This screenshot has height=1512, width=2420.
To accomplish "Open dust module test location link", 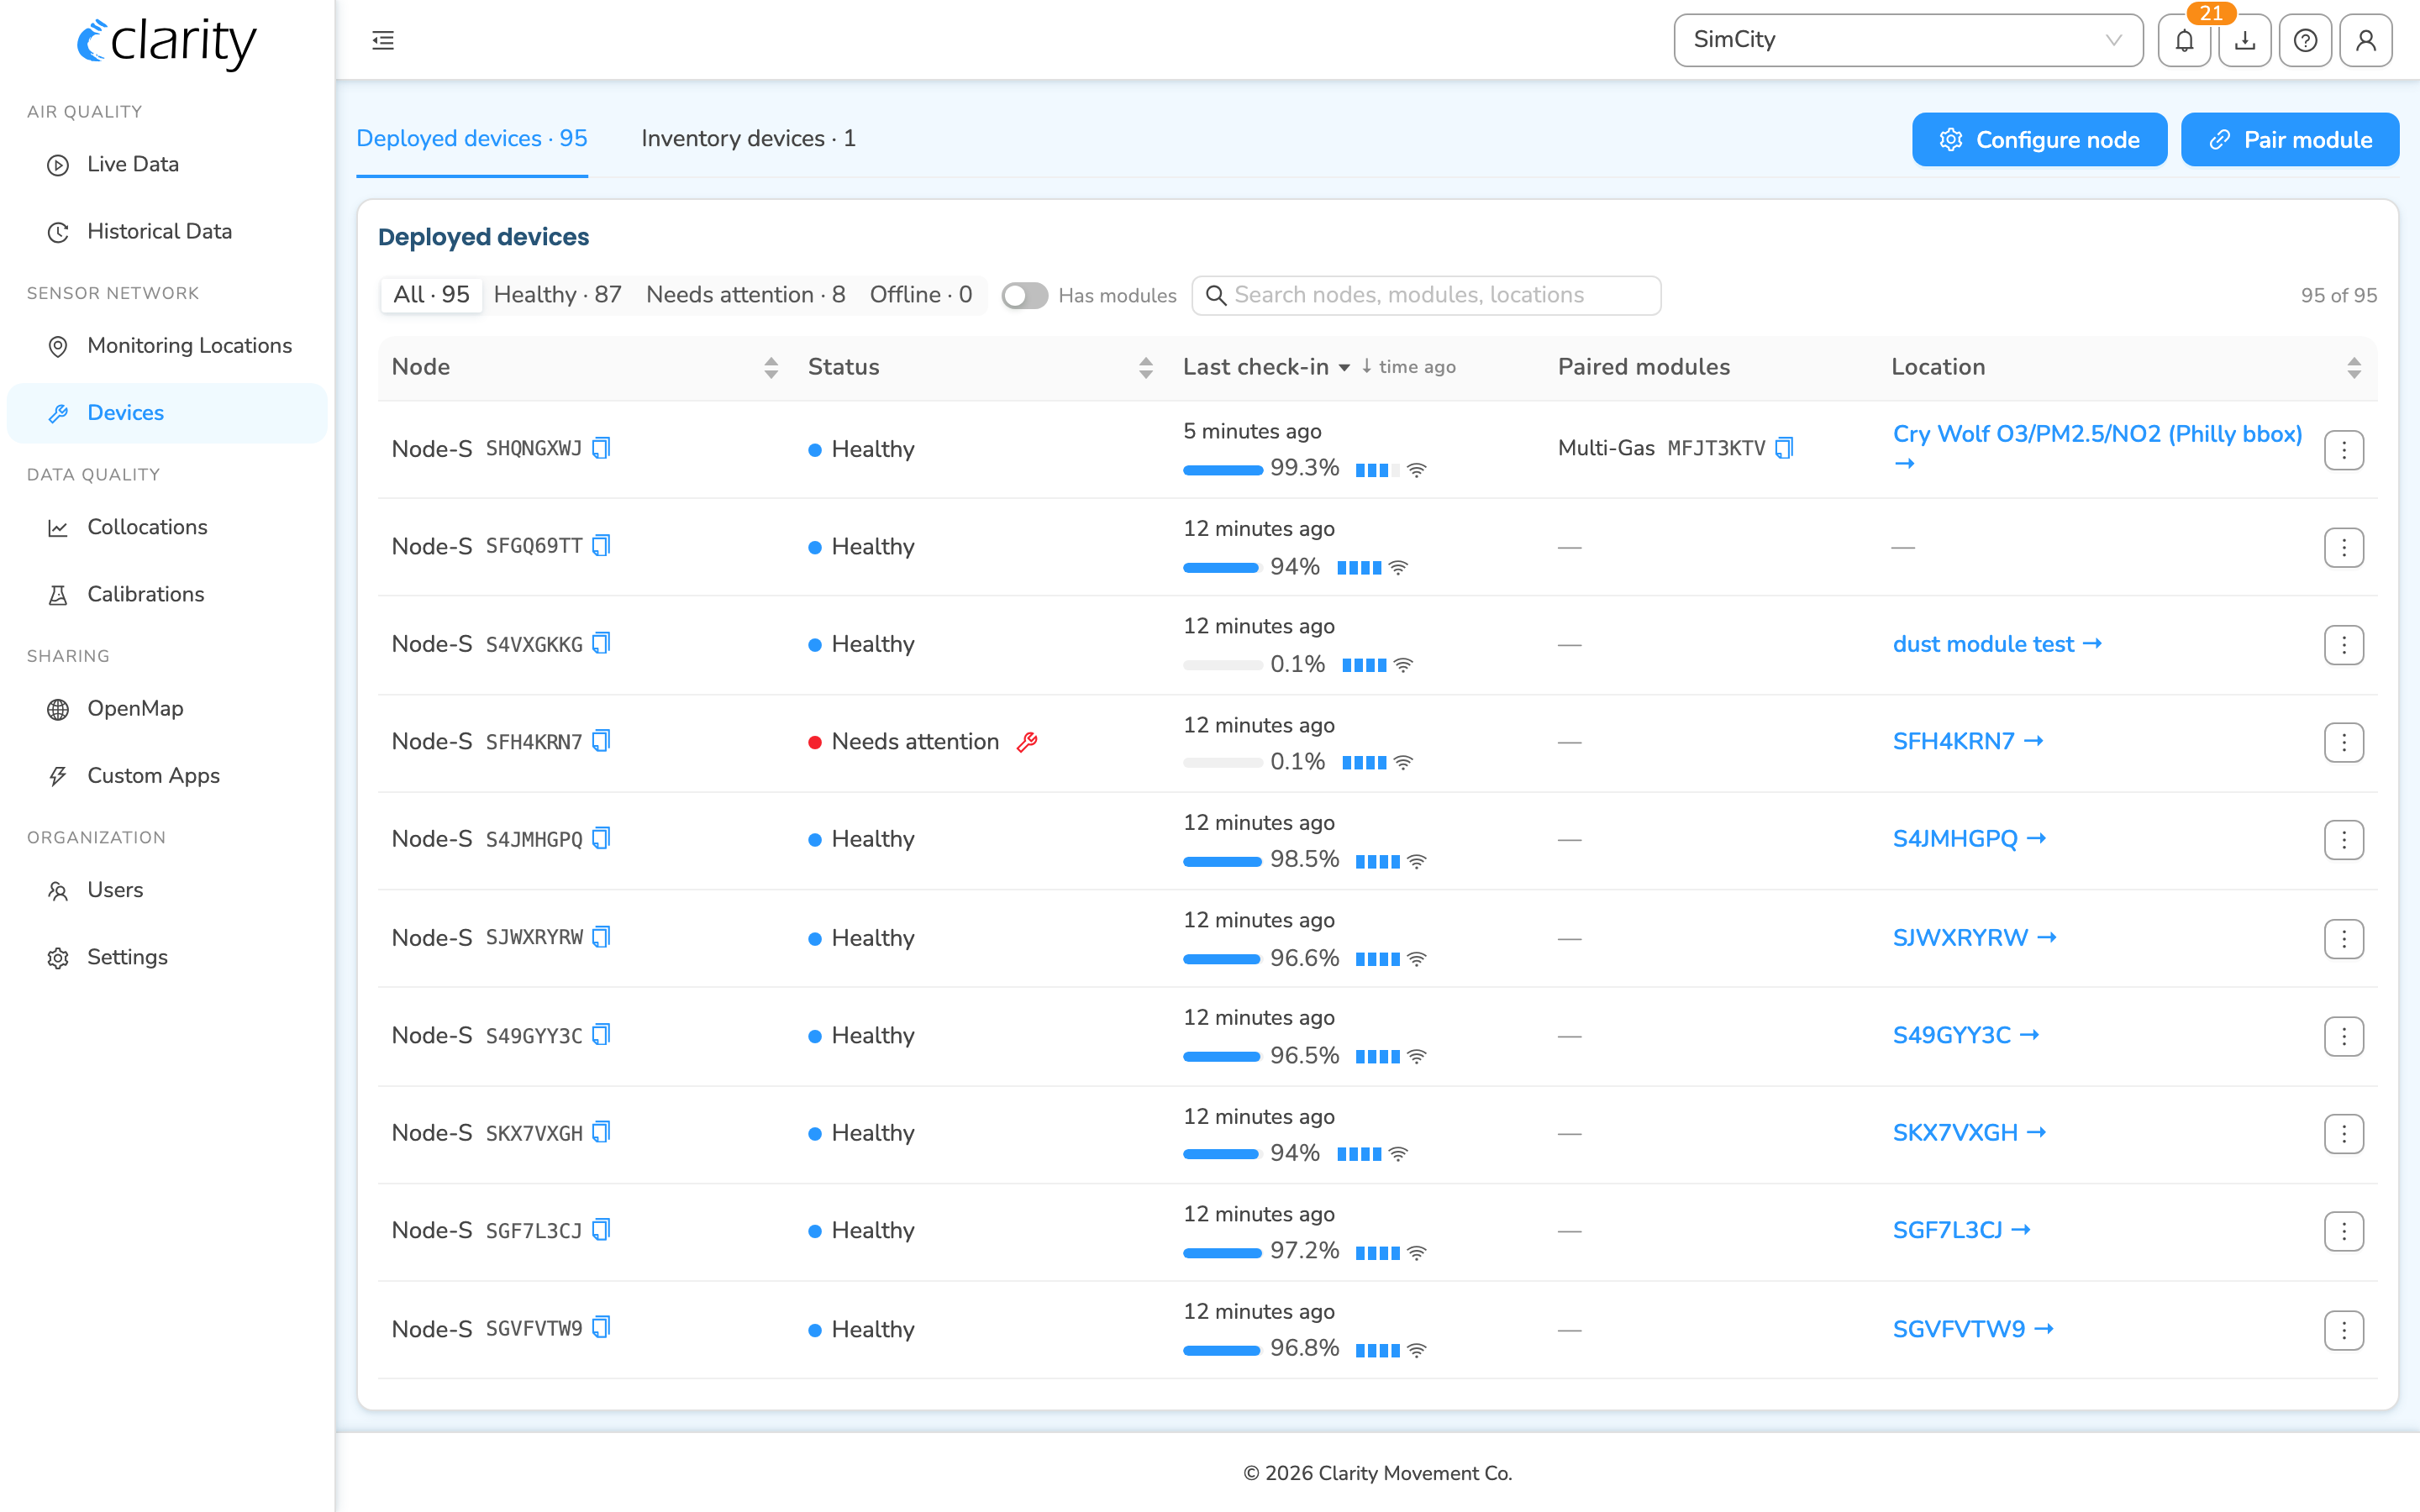I will coord(1997,644).
